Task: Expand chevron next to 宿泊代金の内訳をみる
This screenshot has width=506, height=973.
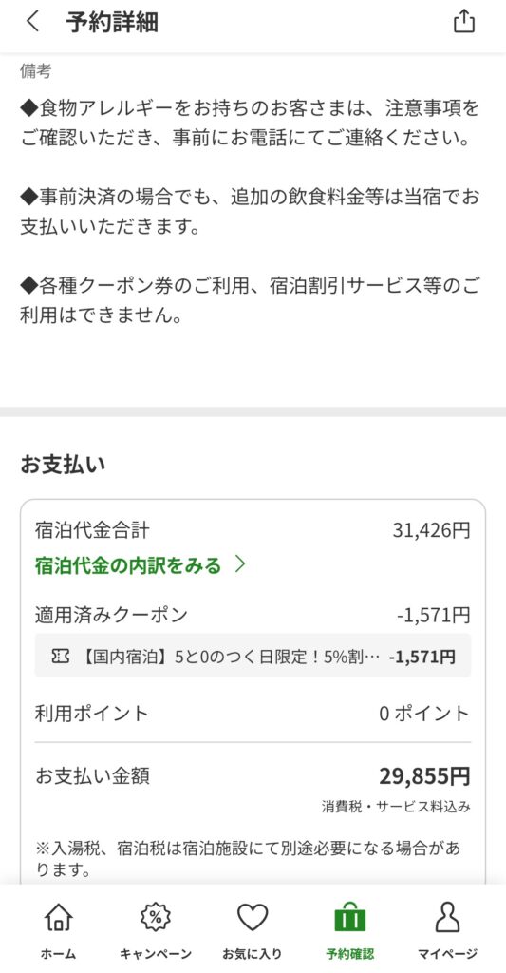Action: [240, 564]
